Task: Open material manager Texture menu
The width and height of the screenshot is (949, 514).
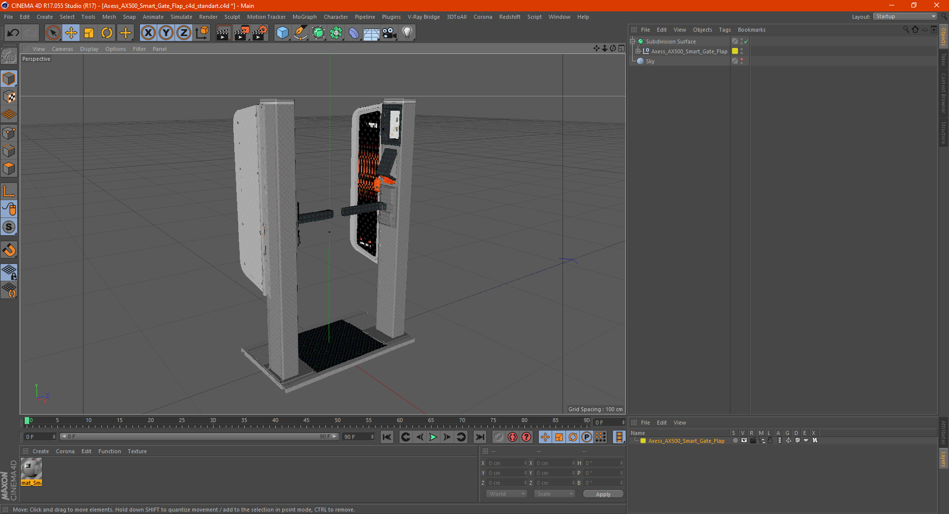Action: pyautogui.click(x=137, y=451)
